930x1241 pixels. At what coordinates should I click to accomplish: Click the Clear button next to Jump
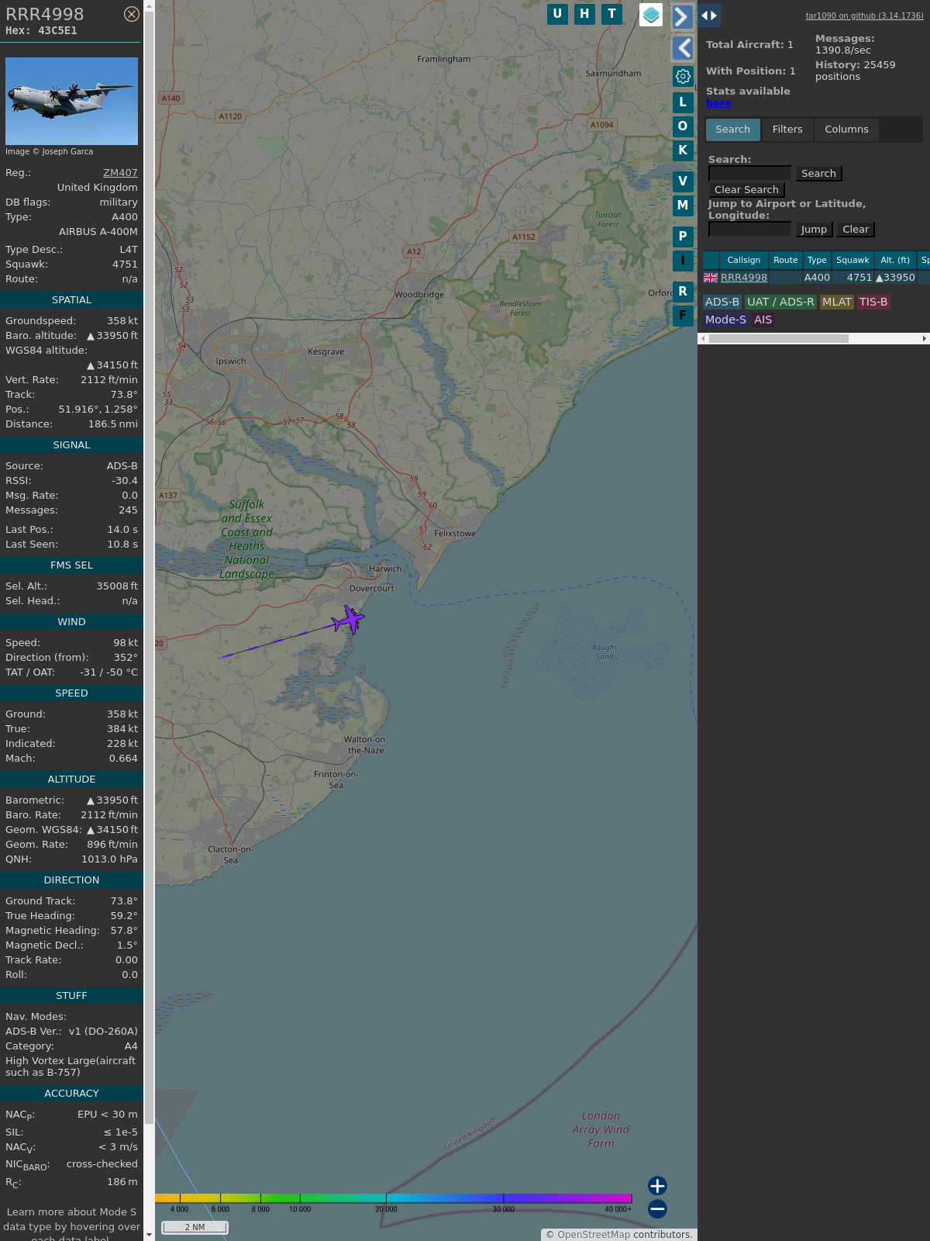pos(856,230)
